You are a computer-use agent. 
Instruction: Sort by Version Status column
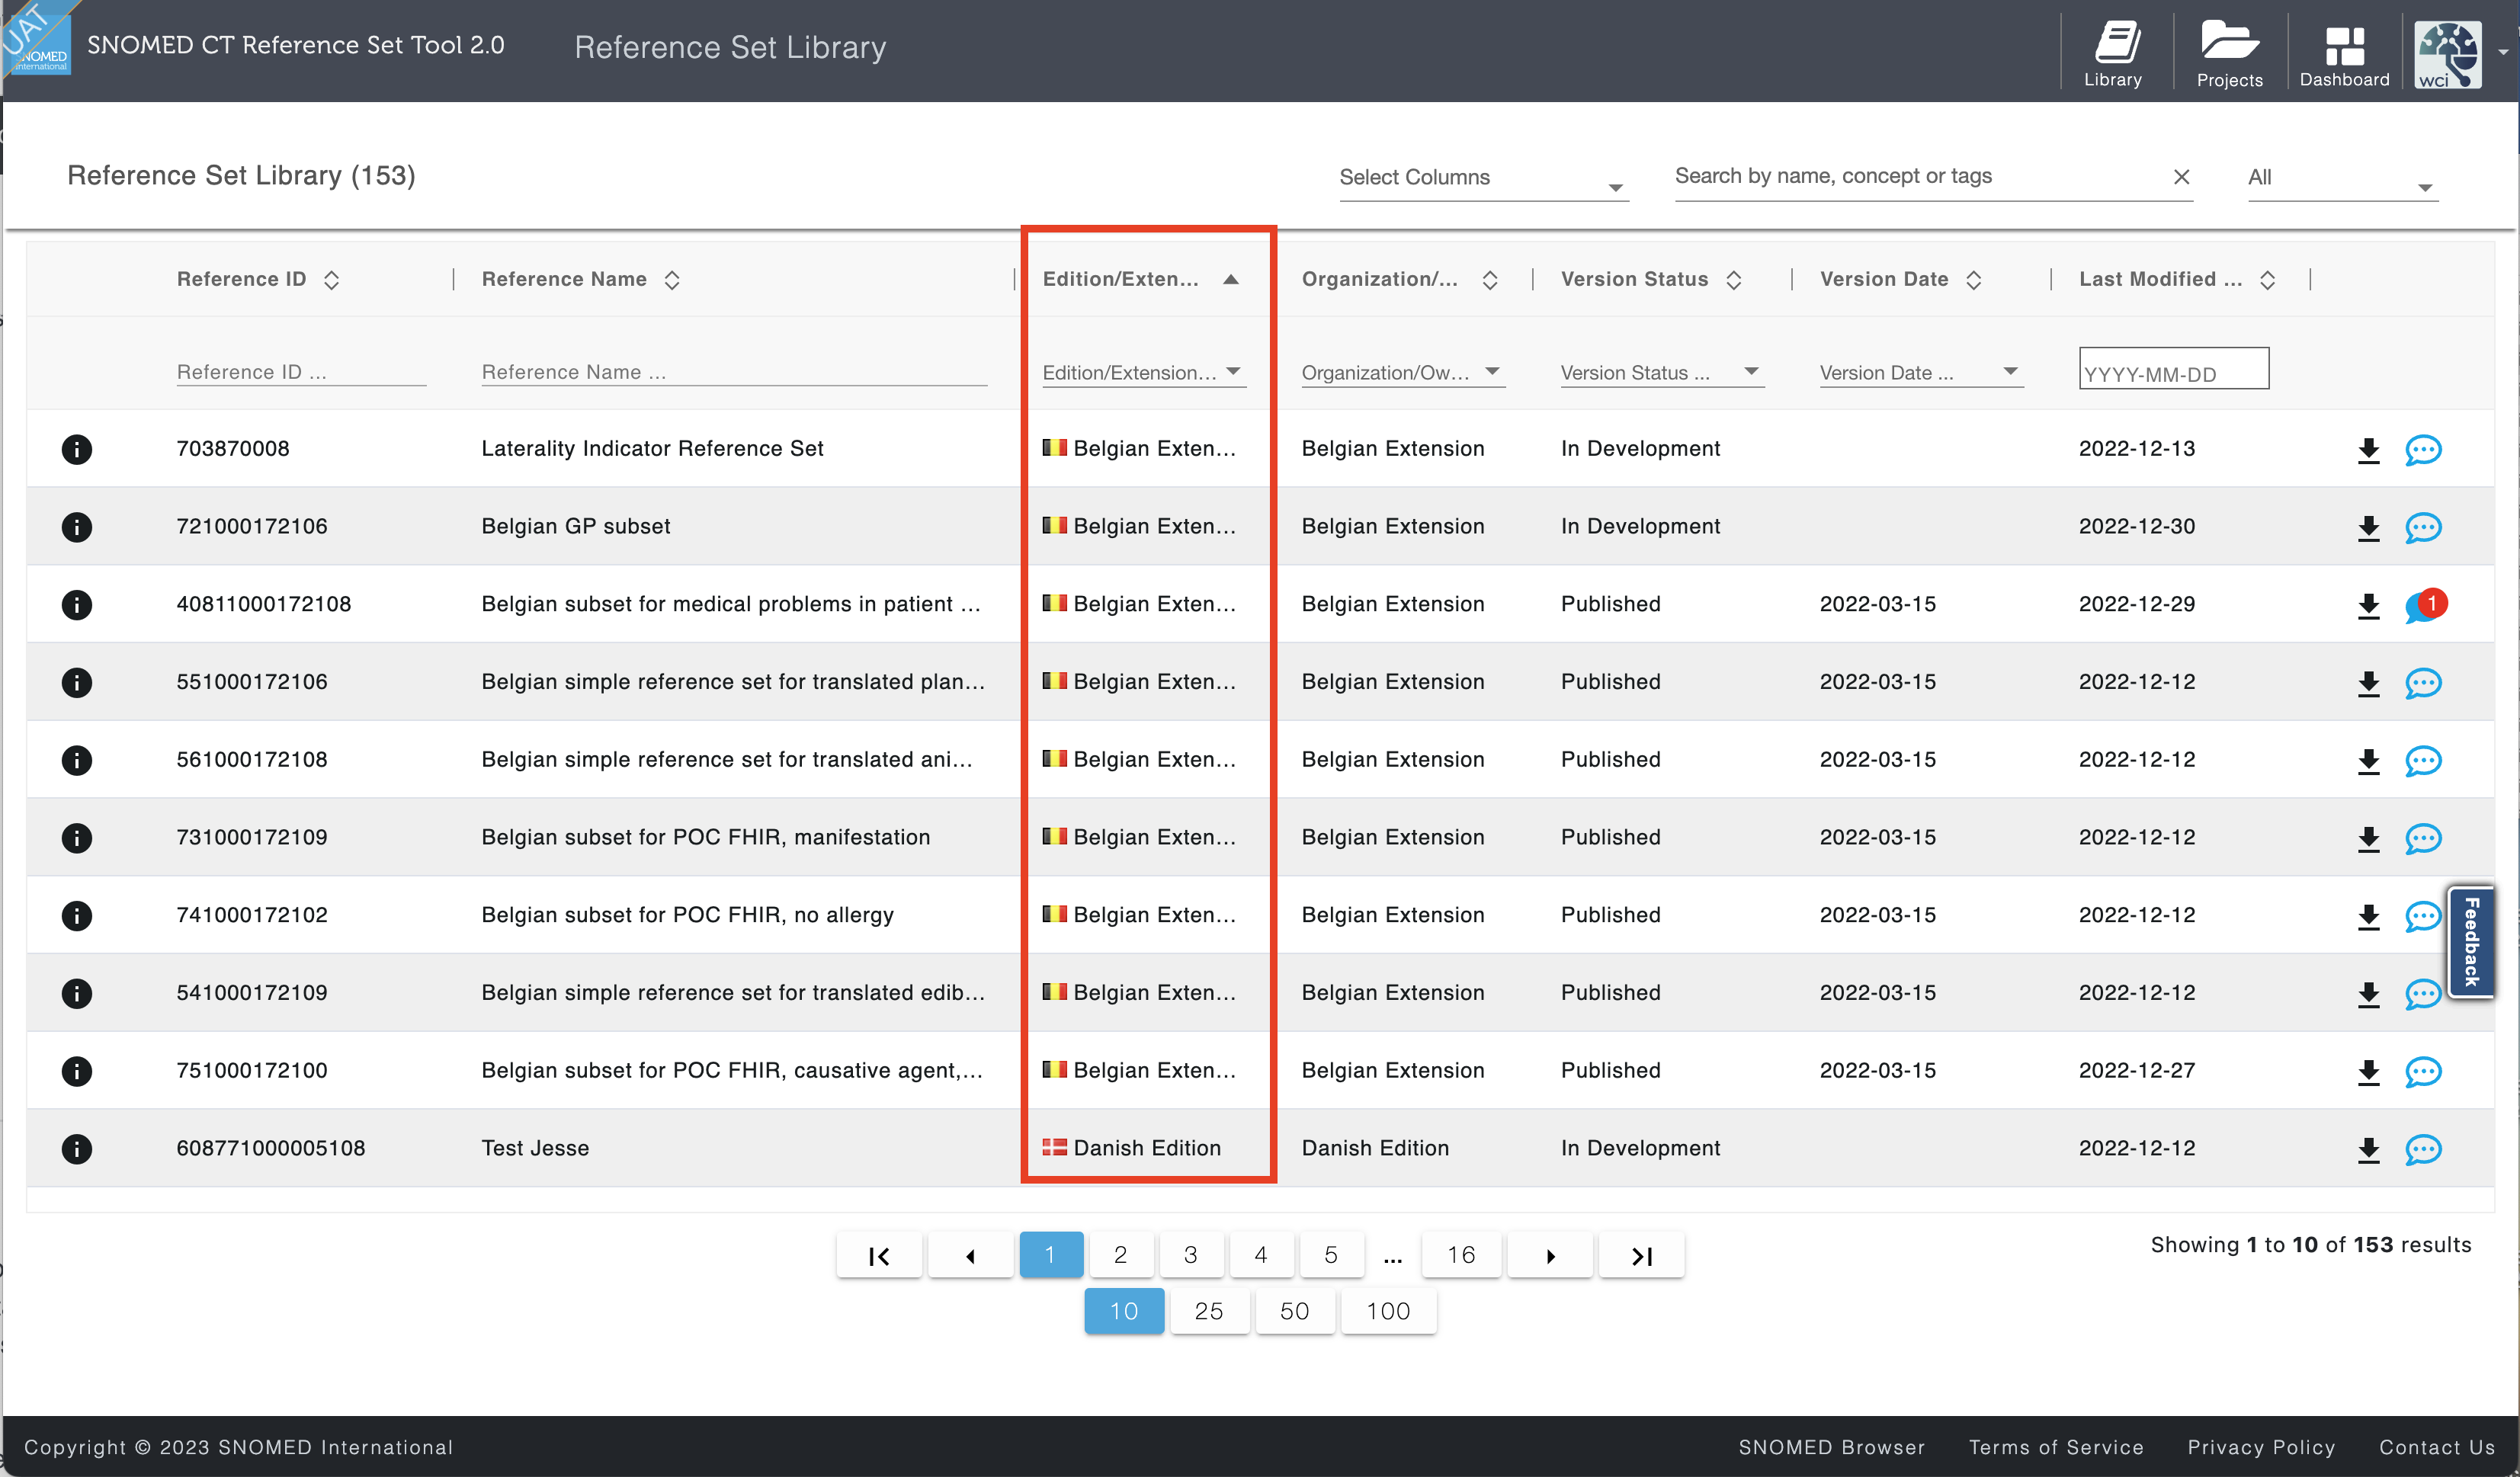[x=1734, y=280]
